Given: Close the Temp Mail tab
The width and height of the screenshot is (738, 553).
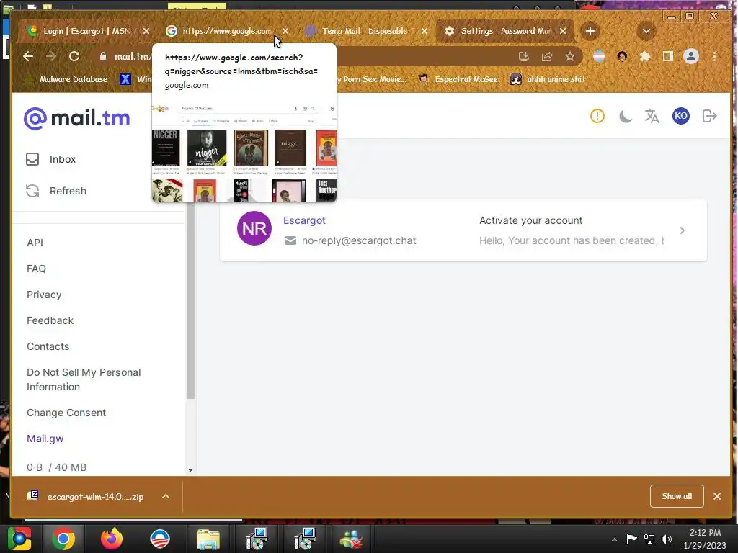Looking at the screenshot, I should pyautogui.click(x=424, y=31).
